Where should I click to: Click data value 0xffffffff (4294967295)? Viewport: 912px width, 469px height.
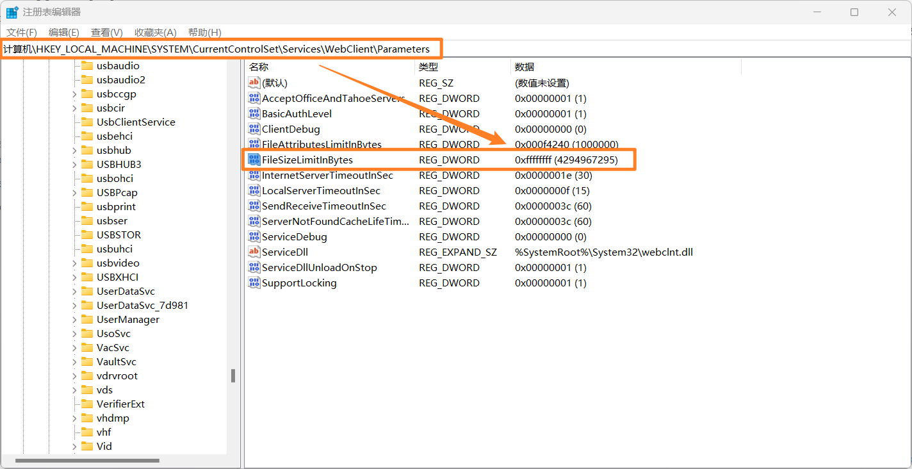pyautogui.click(x=566, y=160)
